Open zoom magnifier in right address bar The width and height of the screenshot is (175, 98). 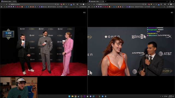(x=143, y=4)
